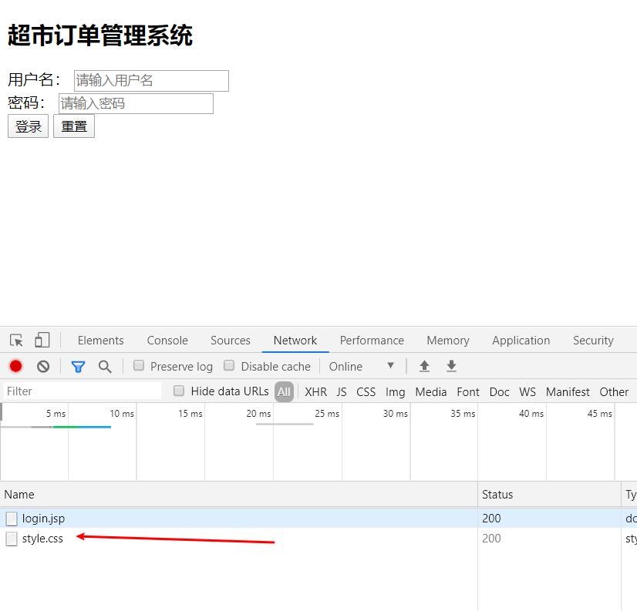The height and width of the screenshot is (611, 637).
Task: Switch to the Security tab
Action: coord(593,341)
